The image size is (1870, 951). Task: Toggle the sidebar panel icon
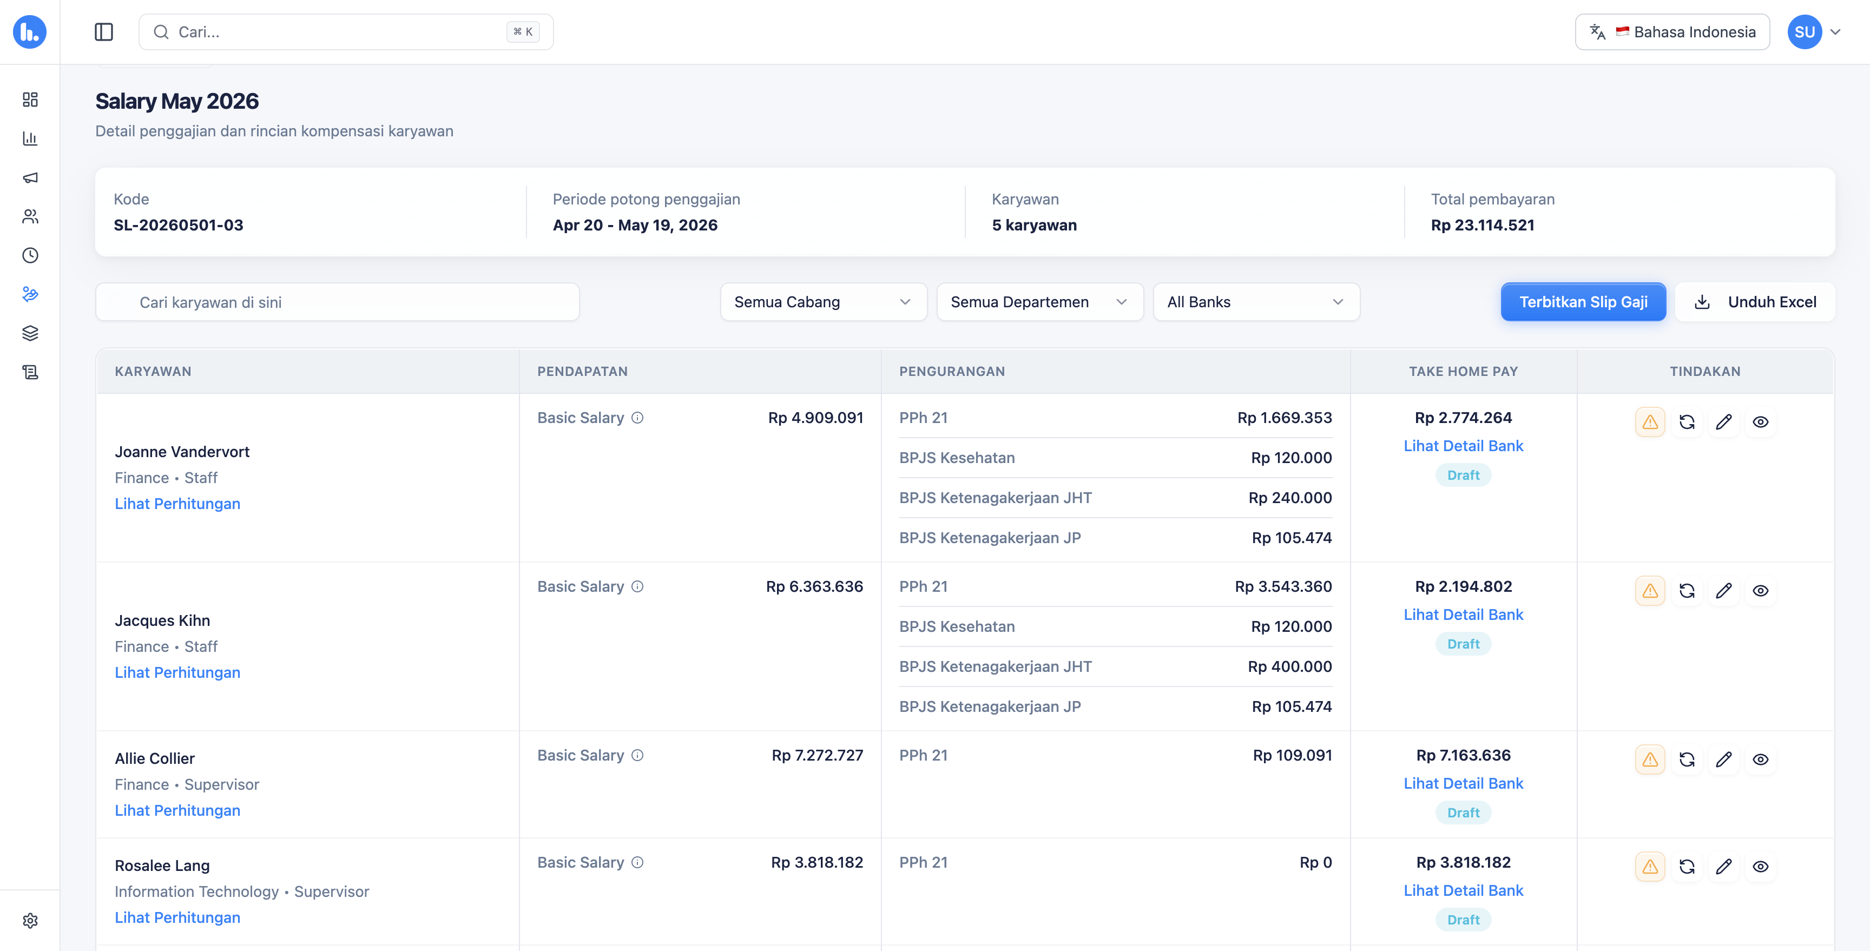click(x=104, y=32)
